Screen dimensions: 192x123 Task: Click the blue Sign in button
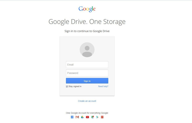point(87,81)
